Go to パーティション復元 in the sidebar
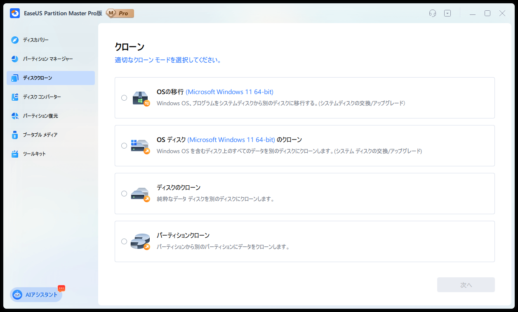 [x=51, y=116]
